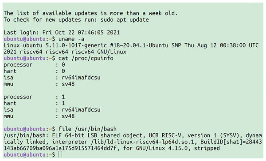
Task: Click the second 'rv64imafdcsu' isa value
Action: tap(81, 110)
